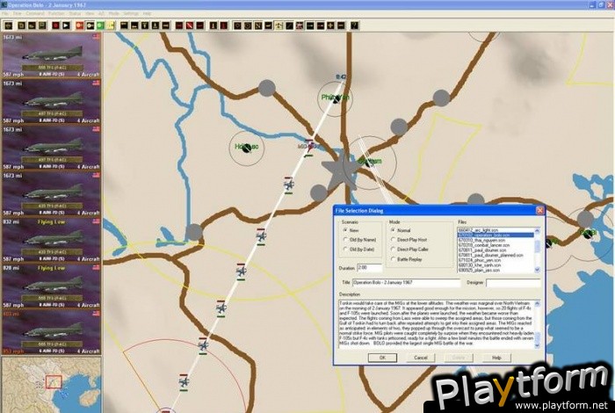Click the gray Hanoi star on map
The height and width of the screenshot is (413, 615).
click(340, 170)
